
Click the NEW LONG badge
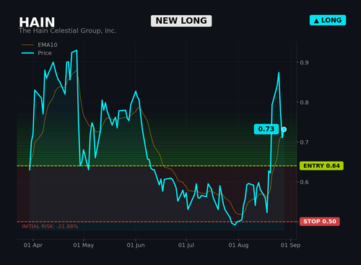click(x=181, y=21)
